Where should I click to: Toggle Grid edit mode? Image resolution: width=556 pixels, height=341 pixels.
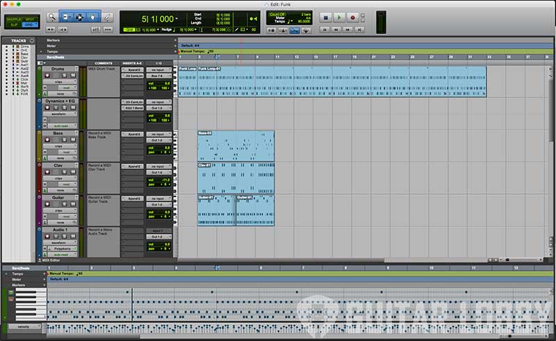click(x=30, y=24)
